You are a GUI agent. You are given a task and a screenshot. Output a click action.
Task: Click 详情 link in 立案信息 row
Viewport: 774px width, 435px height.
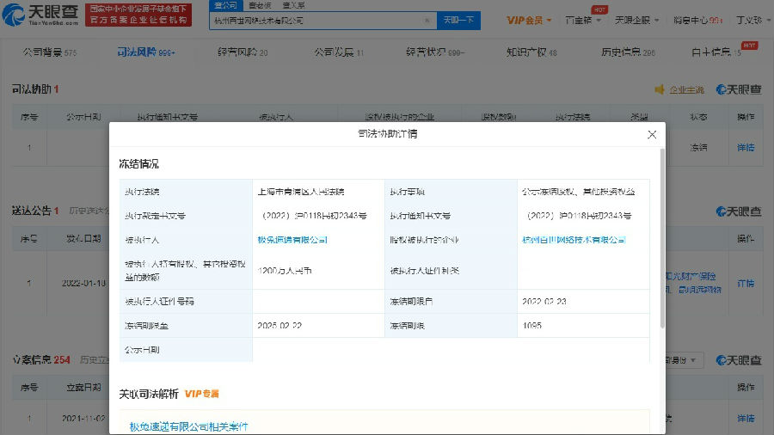tap(746, 418)
